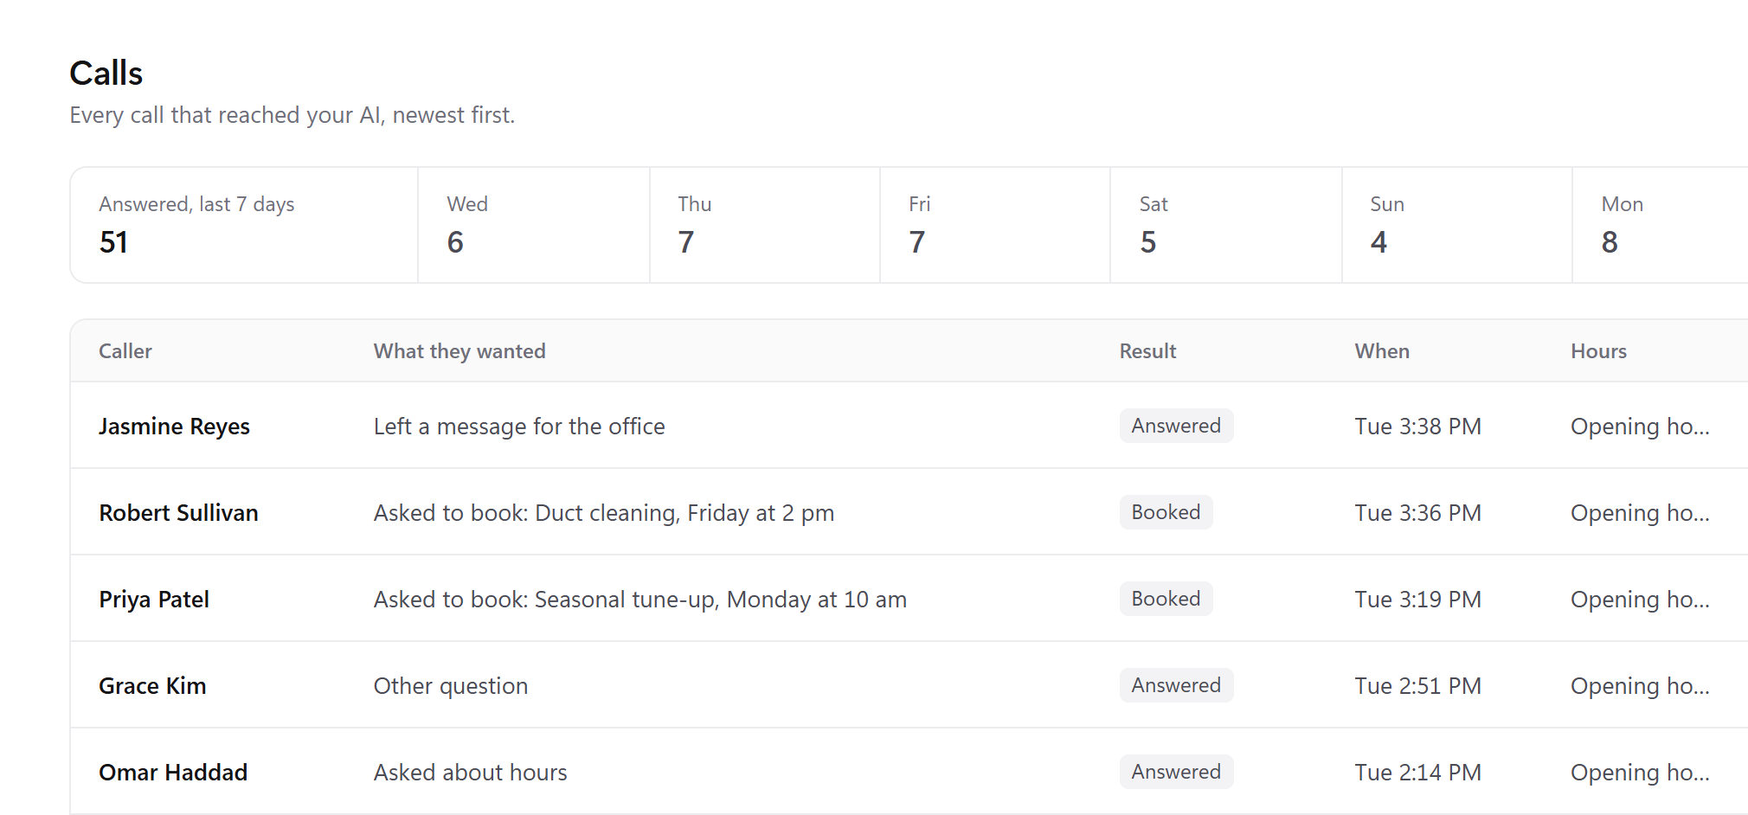Viewport: 1748px width, 815px height.
Task: Click When column header
Action: [1382, 351]
